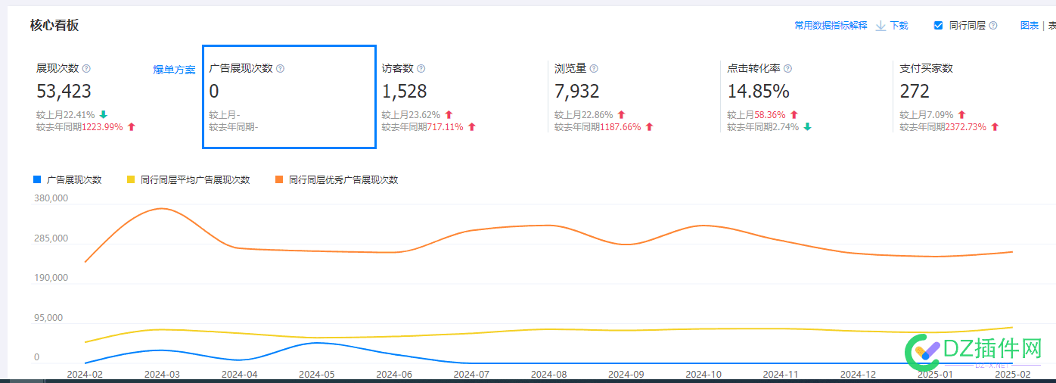Screen dimensions: 1056x383
Task: Click help icon next to 展现次数
Action: (x=86, y=68)
